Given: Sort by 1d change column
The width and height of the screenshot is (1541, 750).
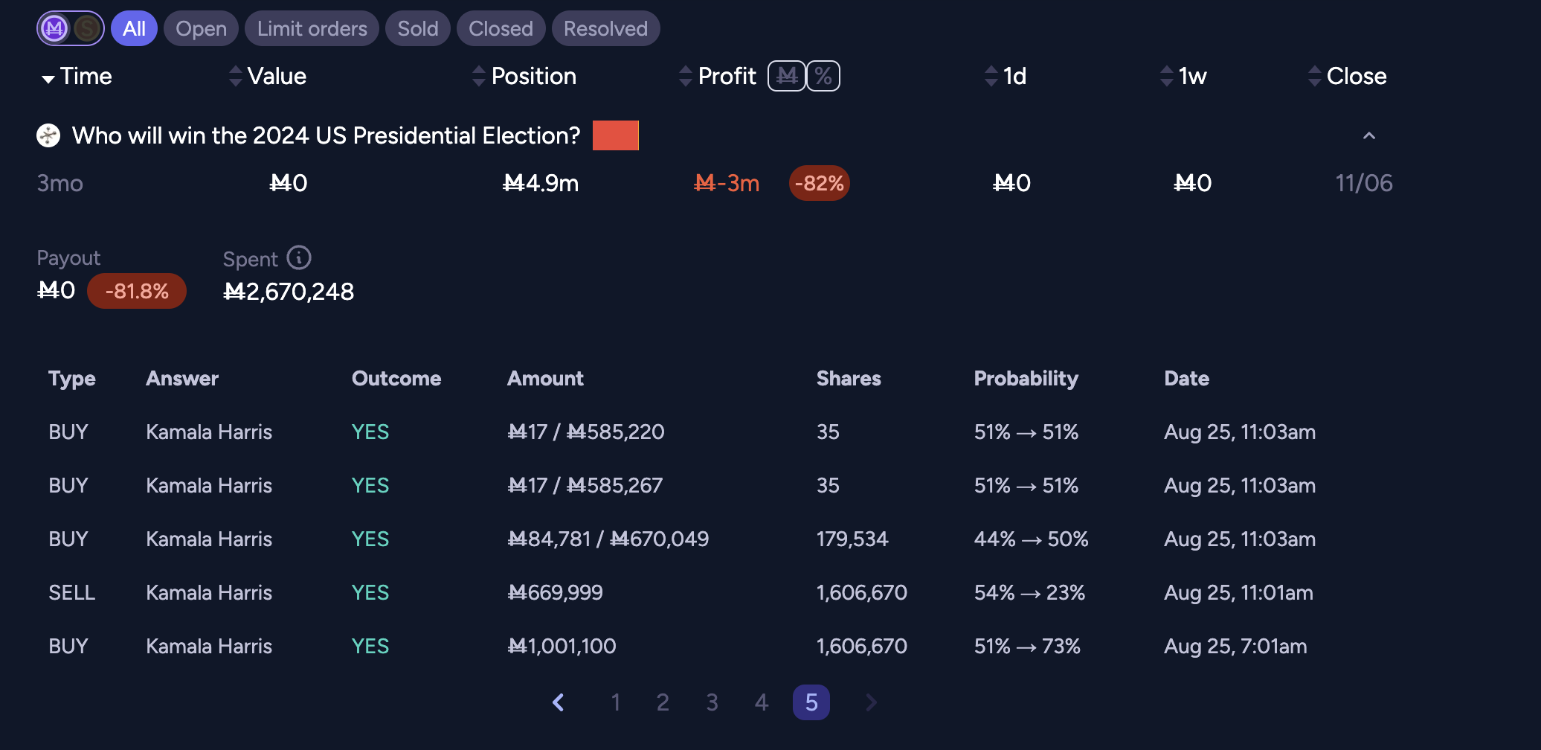Looking at the screenshot, I should click(x=1006, y=76).
